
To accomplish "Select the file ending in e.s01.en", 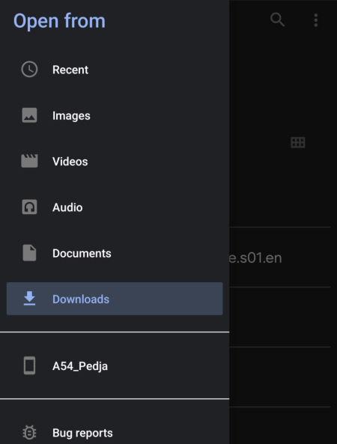I will tap(280, 258).
